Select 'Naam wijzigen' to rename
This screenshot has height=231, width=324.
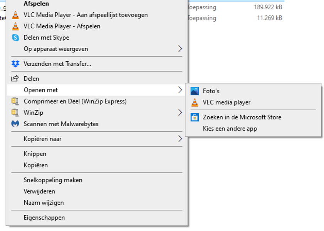click(x=97, y=203)
